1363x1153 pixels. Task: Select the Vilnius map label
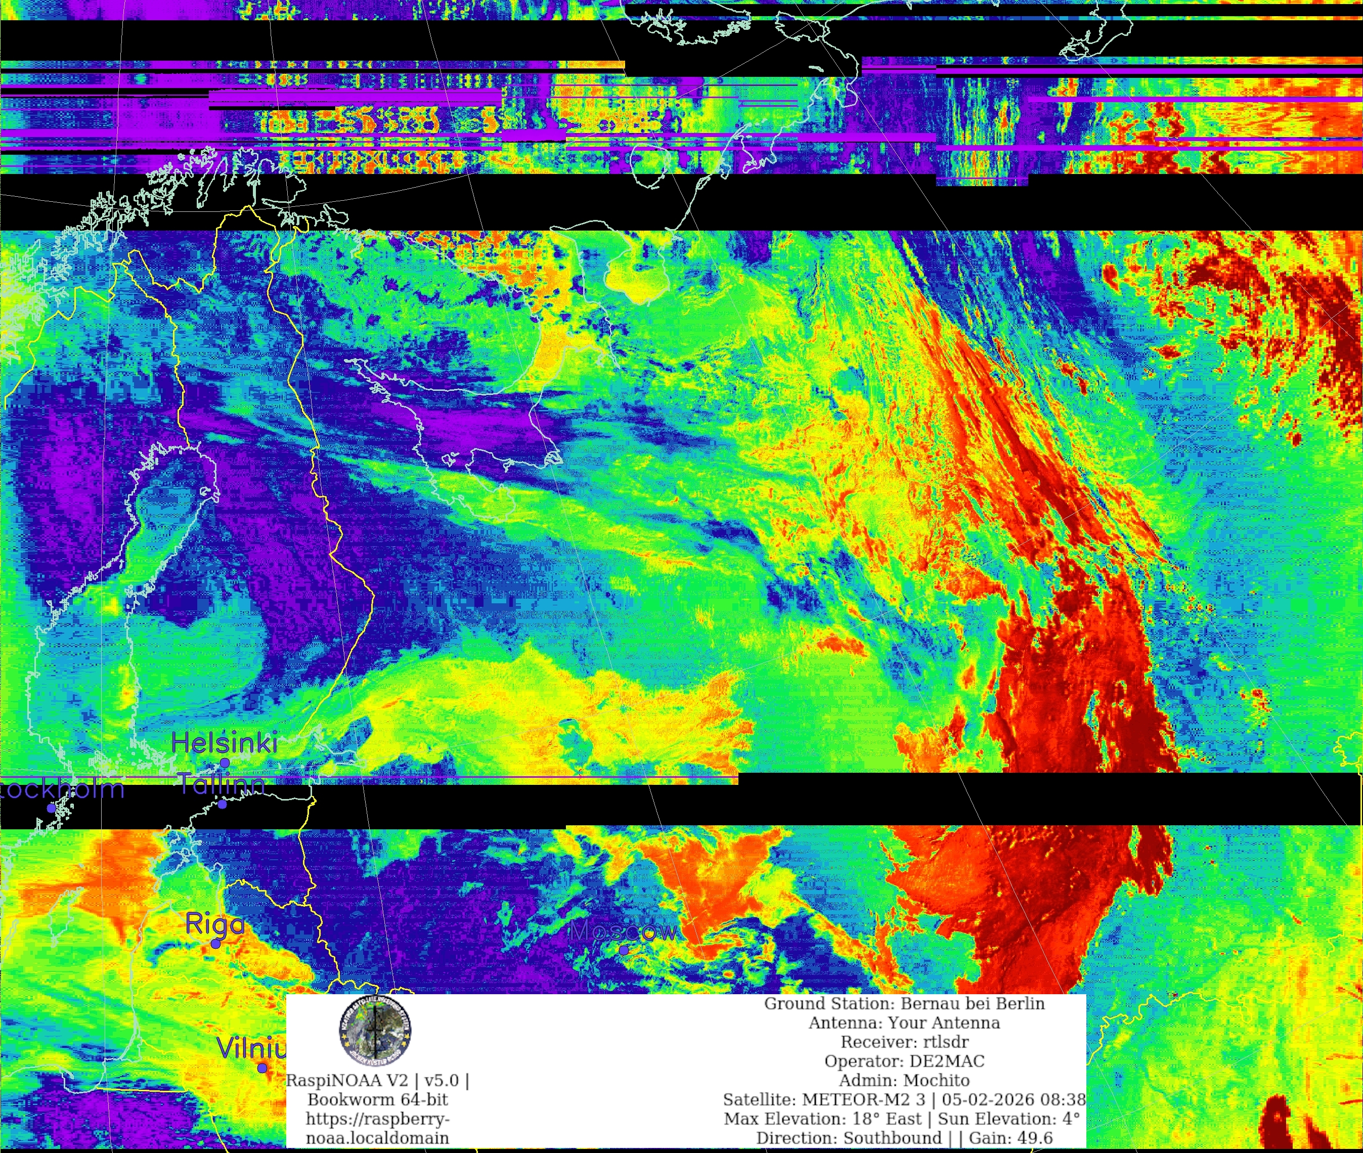[x=252, y=1048]
